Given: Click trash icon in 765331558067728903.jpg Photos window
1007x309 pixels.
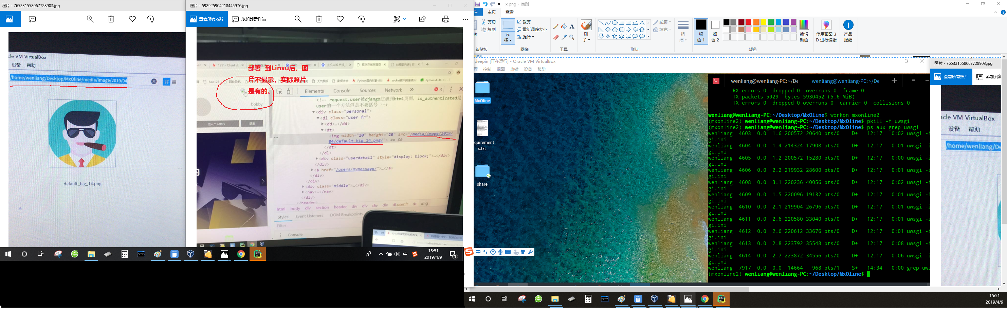Looking at the screenshot, I should pos(111,19).
